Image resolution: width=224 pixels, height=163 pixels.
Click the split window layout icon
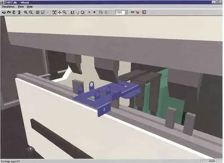144,13
